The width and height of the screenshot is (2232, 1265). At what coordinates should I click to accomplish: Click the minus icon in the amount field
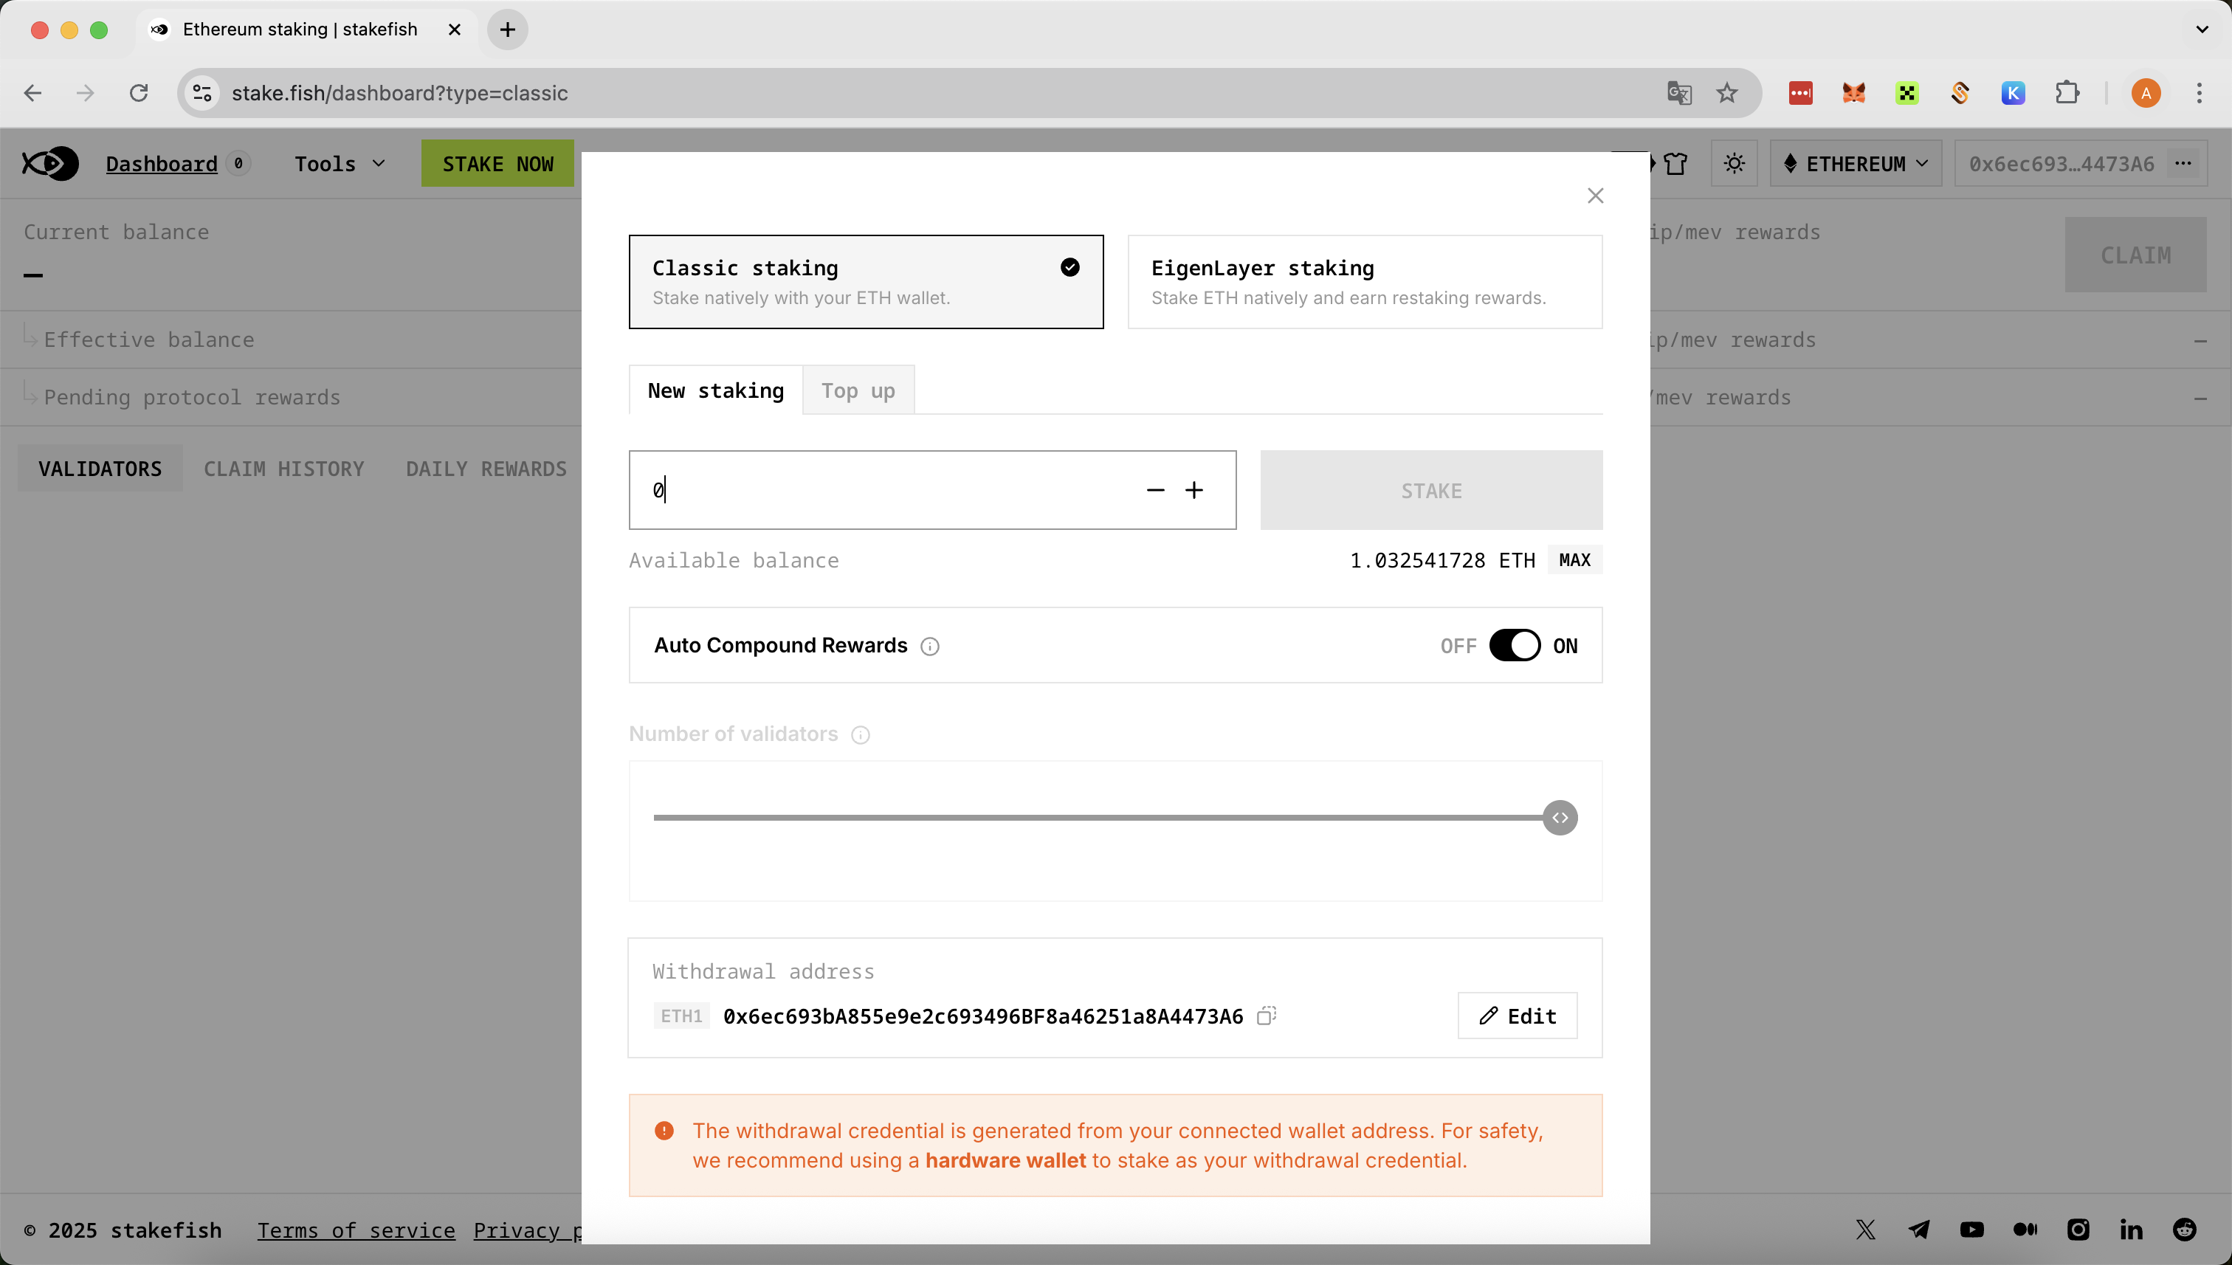[1154, 490]
